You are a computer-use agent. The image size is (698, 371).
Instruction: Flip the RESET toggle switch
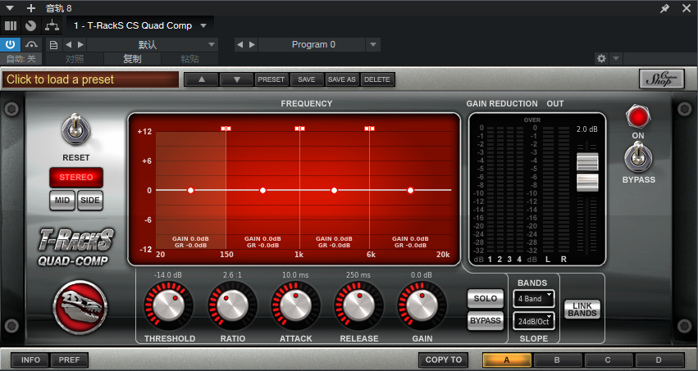pyautogui.click(x=76, y=129)
